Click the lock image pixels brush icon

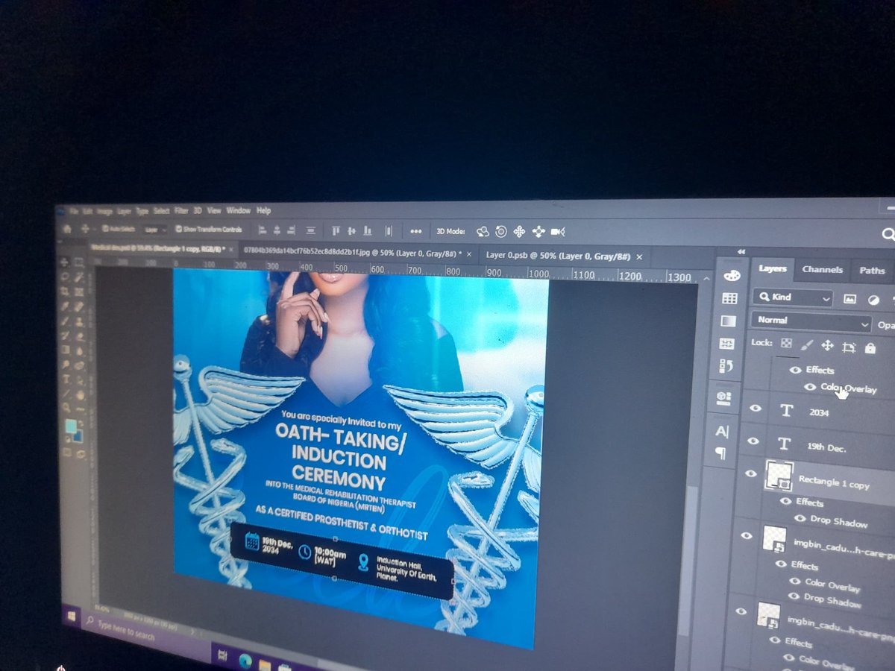(807, 345)
